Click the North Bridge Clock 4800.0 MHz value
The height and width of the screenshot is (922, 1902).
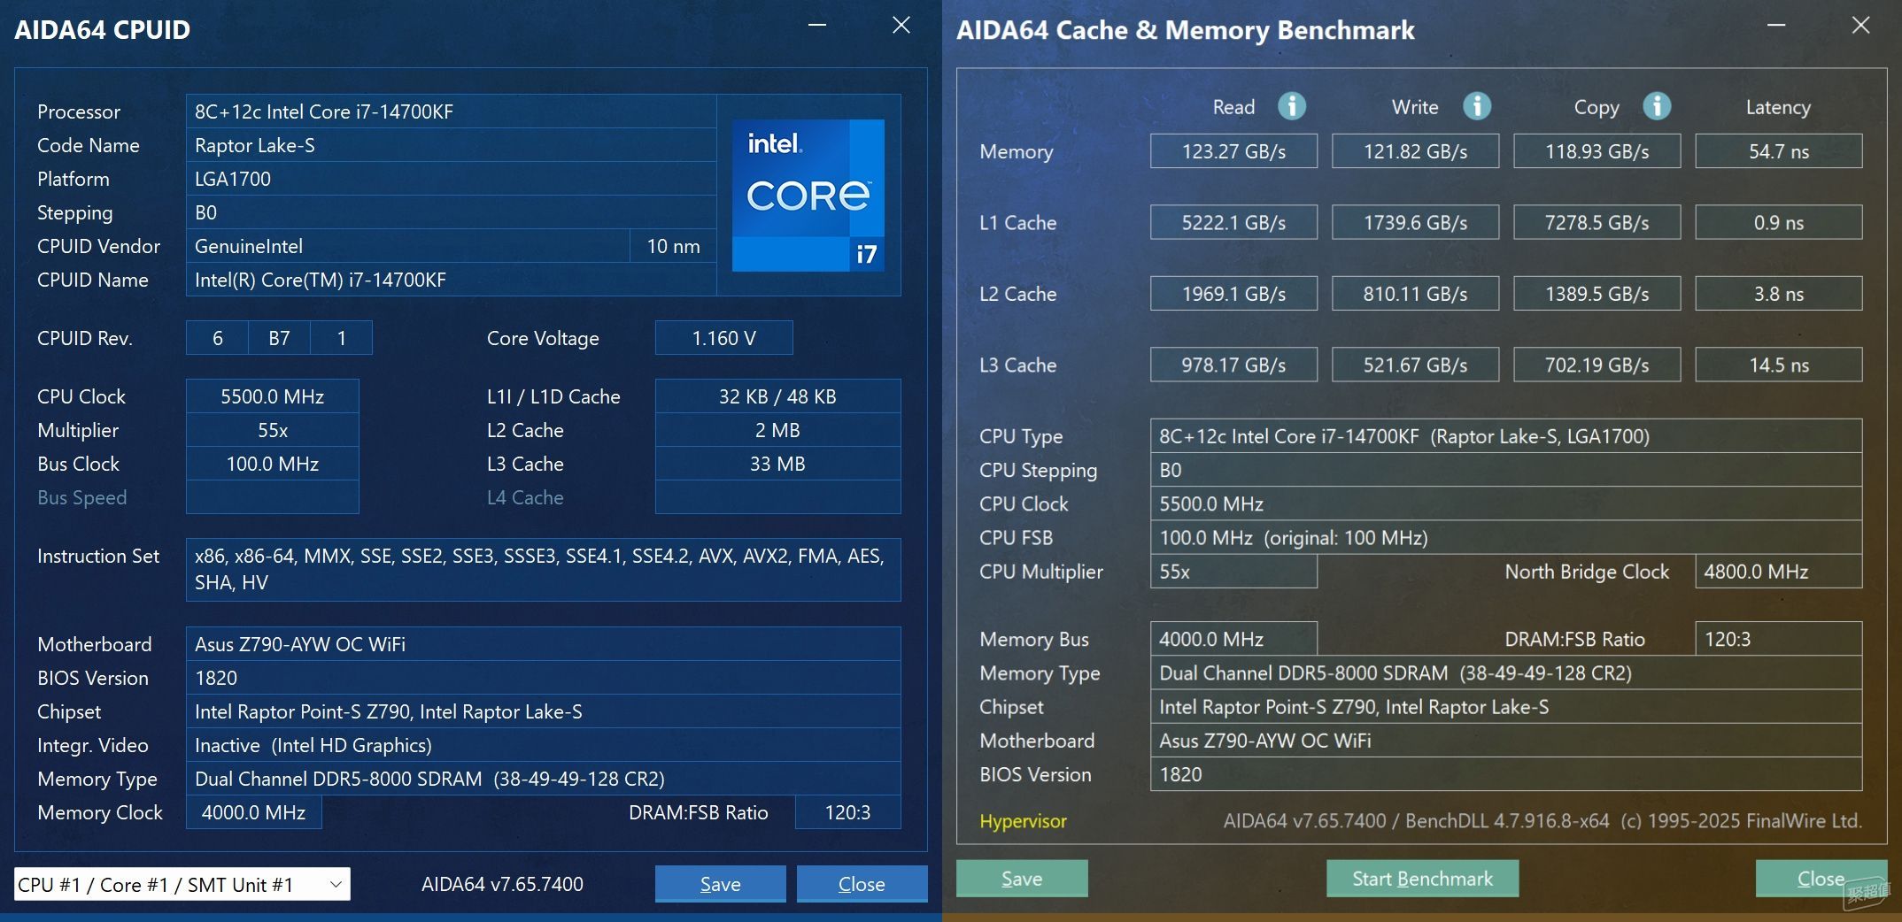(1778, 572)
